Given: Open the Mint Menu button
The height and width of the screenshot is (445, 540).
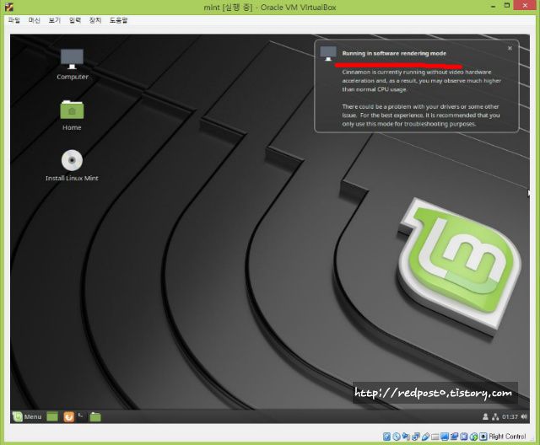Looking at the screenshot, I should pyautogui.click(x=27, y=416).
